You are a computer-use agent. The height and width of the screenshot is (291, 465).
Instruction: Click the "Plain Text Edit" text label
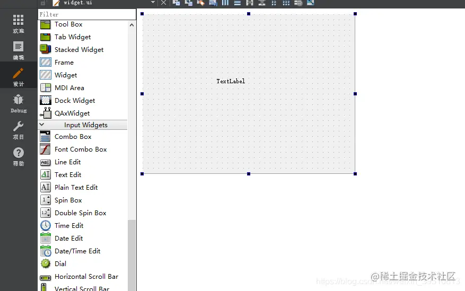[76, 188]
